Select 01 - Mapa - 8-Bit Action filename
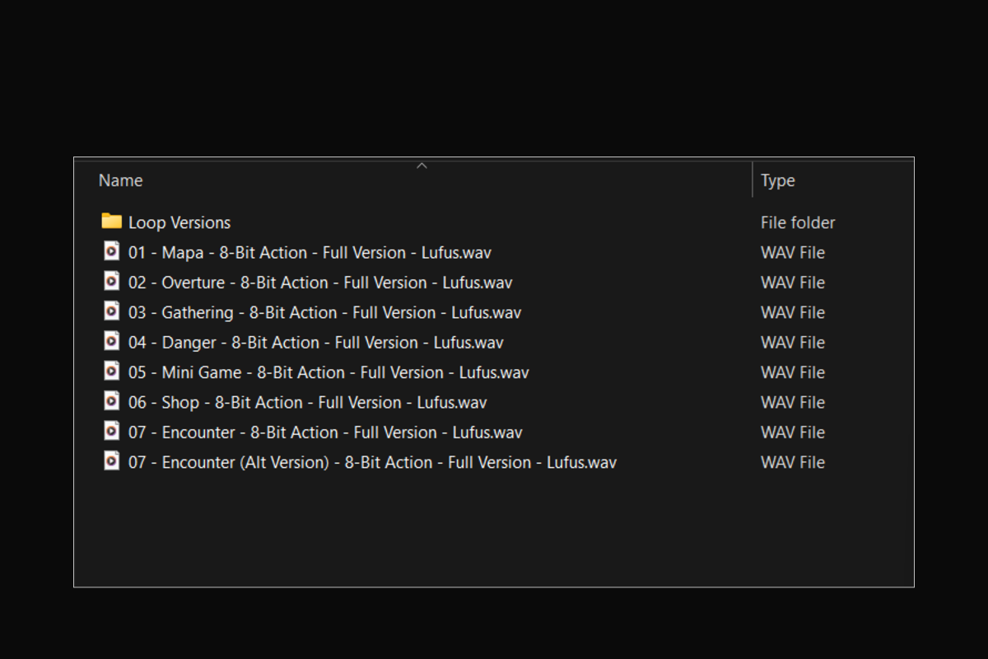988x659 pixels. [310, 253]
